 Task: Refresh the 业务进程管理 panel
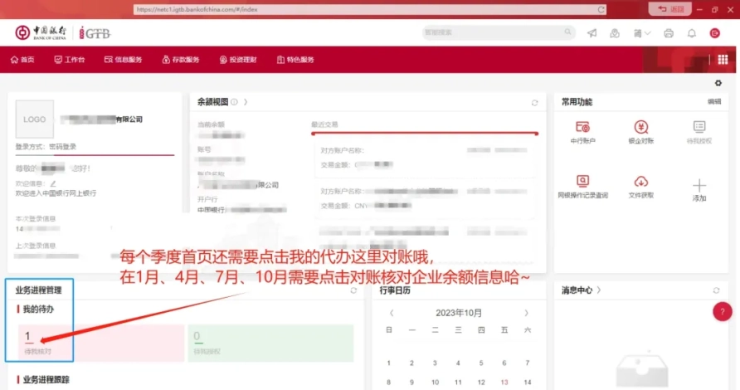coord(353,290)
